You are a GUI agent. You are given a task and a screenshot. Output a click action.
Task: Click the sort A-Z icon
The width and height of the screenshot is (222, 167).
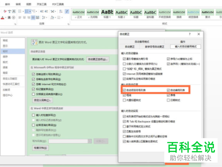click(61, 11)
